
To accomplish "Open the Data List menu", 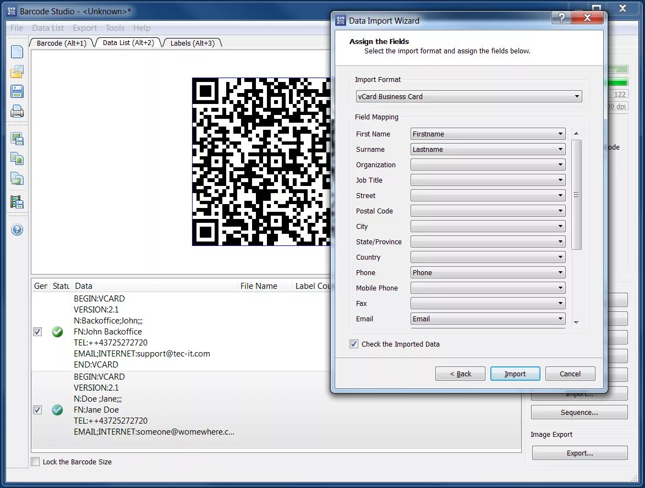I will [x=48, y=28].
